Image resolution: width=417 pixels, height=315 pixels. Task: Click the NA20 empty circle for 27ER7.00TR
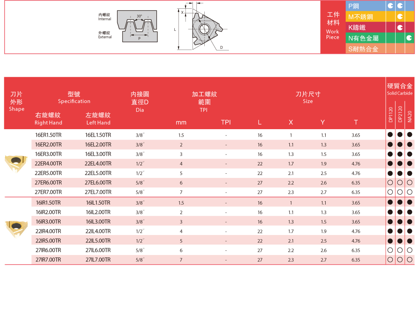coord(409,192)
